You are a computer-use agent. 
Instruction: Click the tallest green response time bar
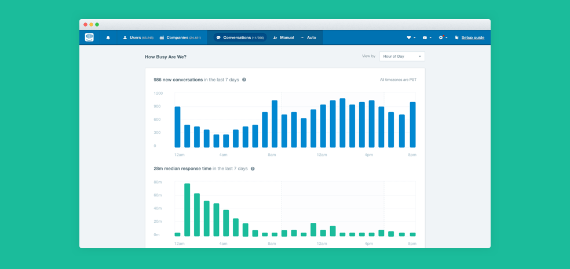[x=187, y=210]
